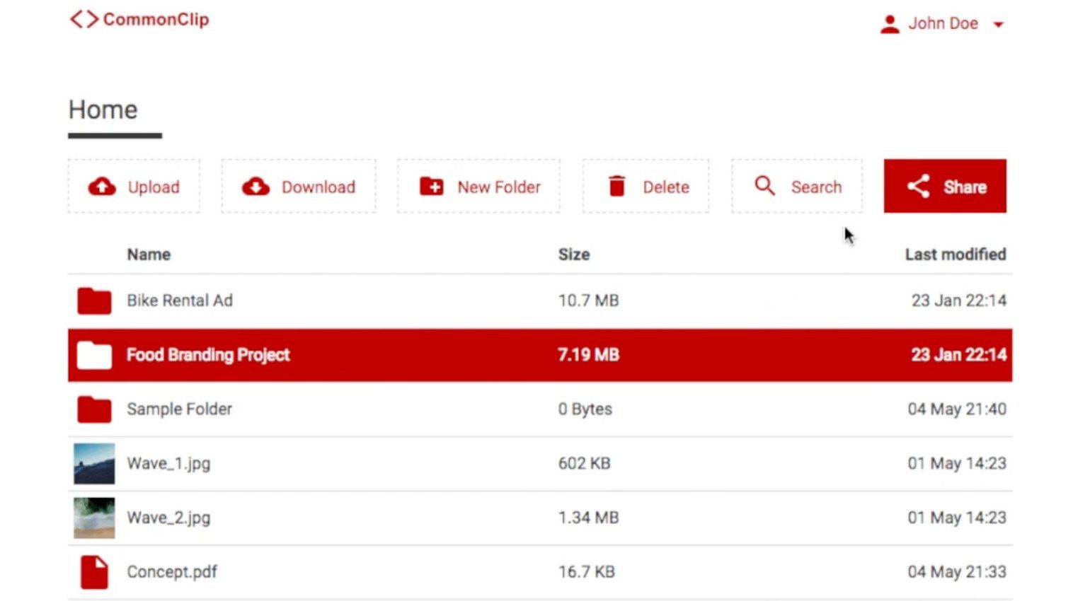The image size is (1090, 601).
Task: Select the Concept.pdf file name
Action: (x=172, y=572)
